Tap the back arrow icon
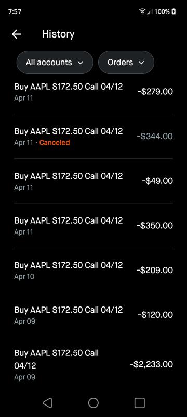 click(17, 34)
